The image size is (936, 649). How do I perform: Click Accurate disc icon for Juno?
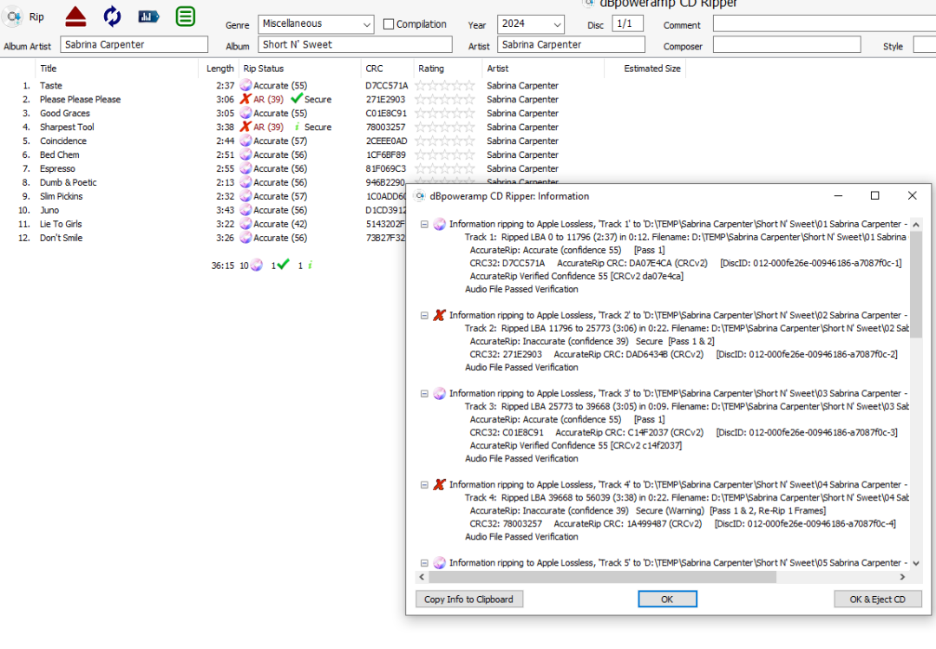point(245,210)
